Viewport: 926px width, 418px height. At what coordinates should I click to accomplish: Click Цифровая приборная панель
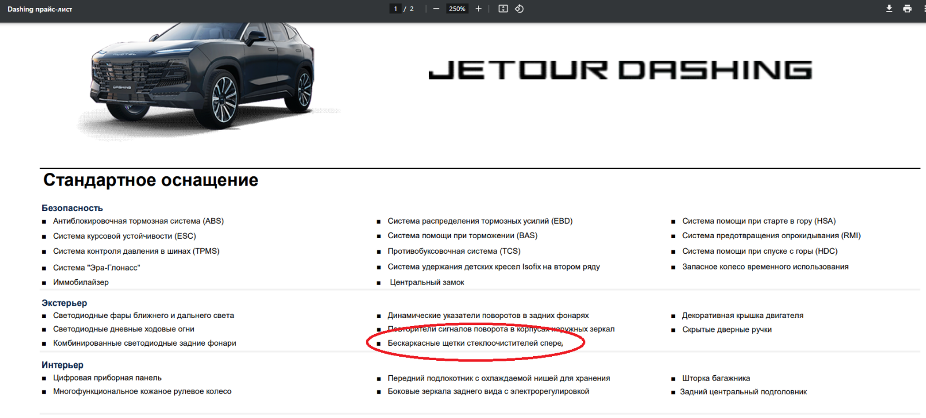[107, 378]
